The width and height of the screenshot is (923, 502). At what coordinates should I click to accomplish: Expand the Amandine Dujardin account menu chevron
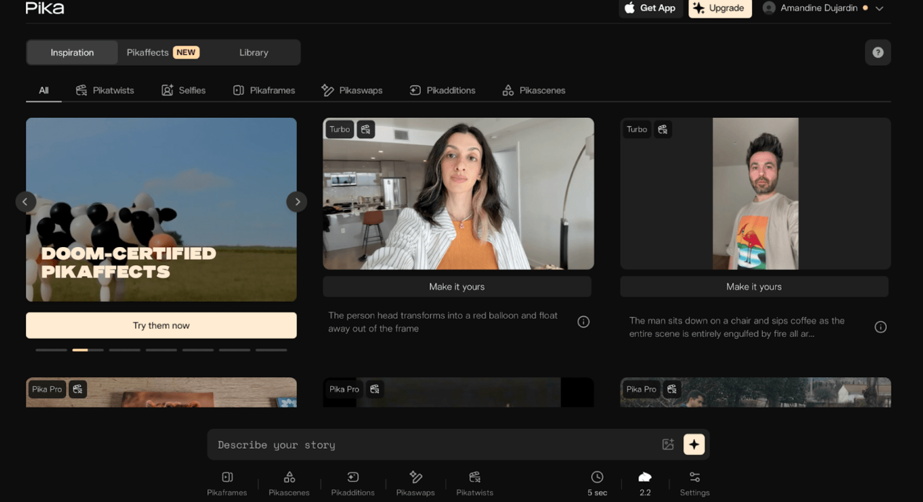(879, 8)
